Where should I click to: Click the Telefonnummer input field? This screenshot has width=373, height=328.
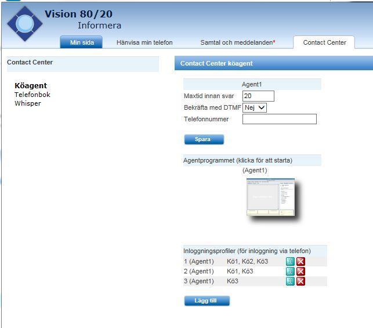pos(280,119)
